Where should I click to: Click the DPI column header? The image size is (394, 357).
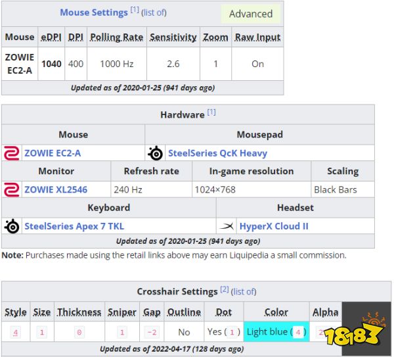coord(76,37)
